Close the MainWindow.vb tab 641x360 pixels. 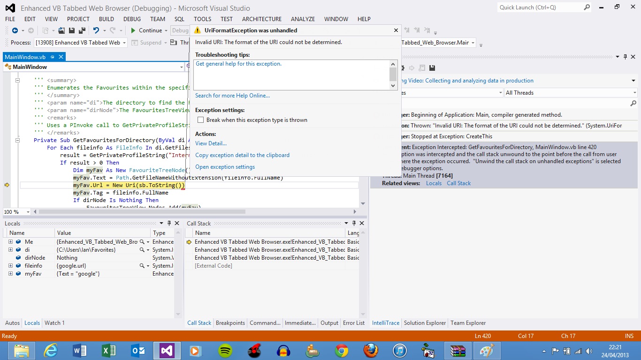click(61, 57)
